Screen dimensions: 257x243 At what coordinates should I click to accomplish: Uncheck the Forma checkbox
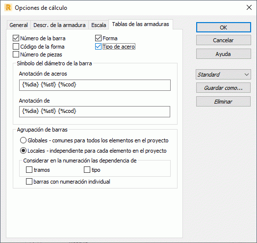tap(98, 38)
